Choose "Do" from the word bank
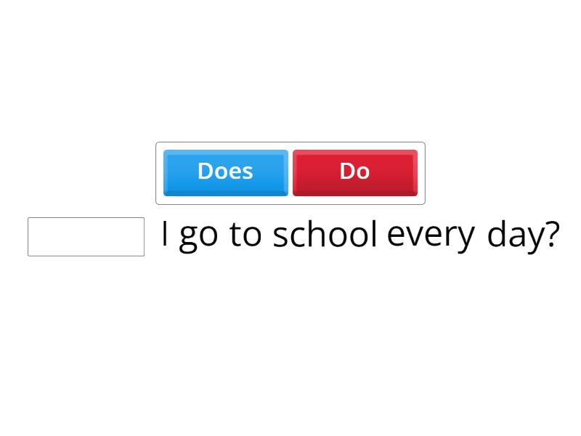581x436 pixels. tap(354, 172)
